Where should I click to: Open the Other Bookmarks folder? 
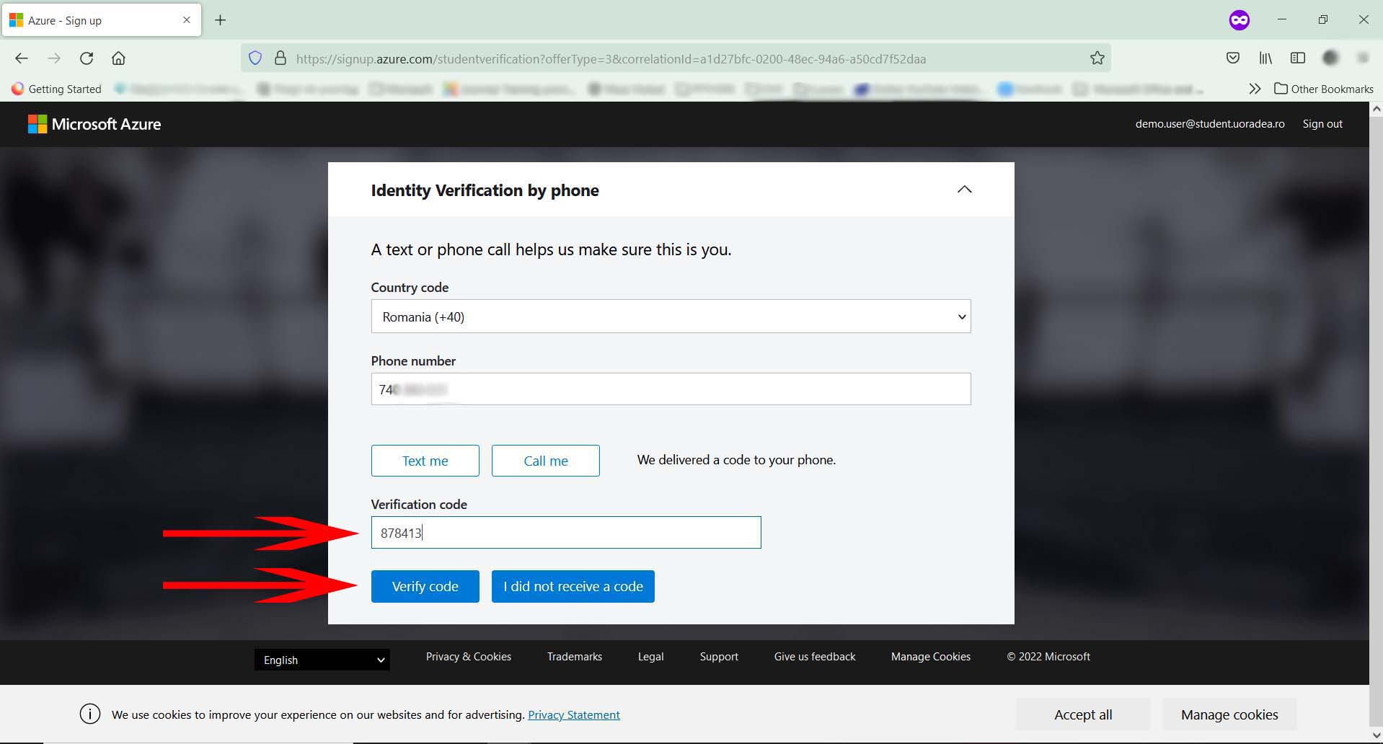(1324, 89)
